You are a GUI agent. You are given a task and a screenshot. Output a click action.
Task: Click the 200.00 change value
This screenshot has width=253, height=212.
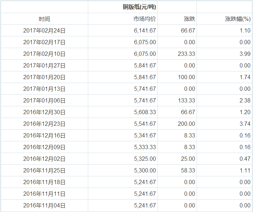187,124
